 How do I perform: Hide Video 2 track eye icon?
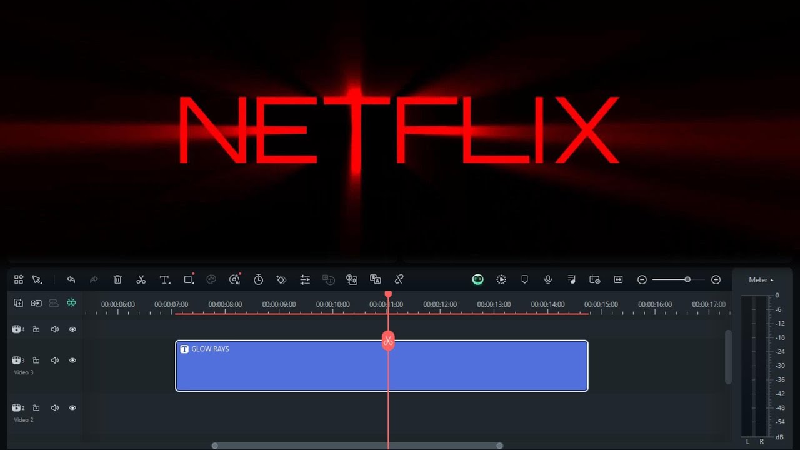coord(72,408)
